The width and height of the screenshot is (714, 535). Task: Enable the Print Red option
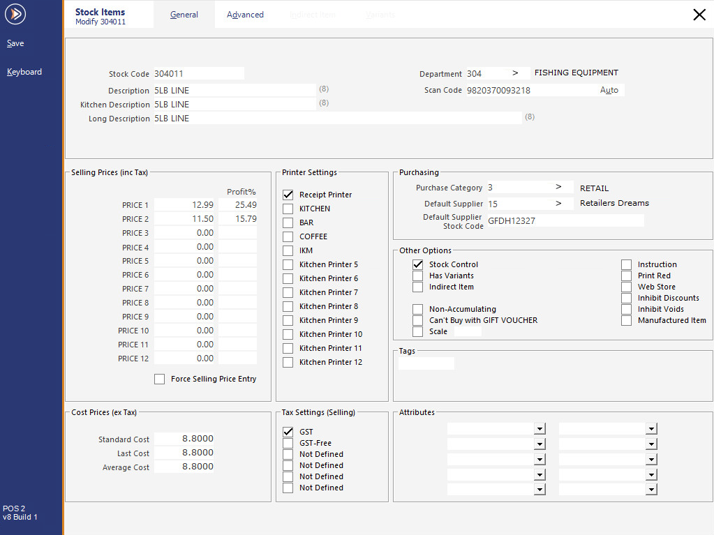627,276
